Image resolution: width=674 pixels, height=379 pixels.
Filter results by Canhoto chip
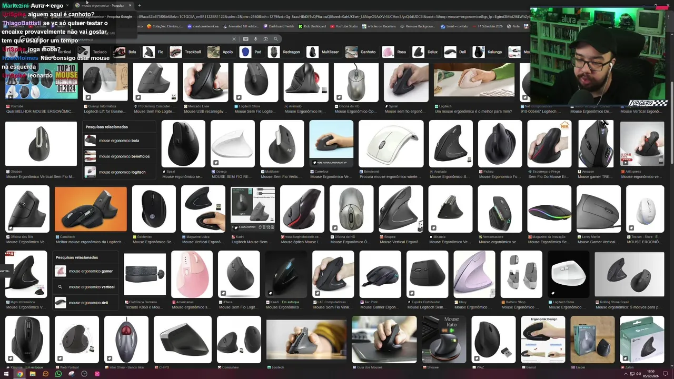(x=361, y=52)
